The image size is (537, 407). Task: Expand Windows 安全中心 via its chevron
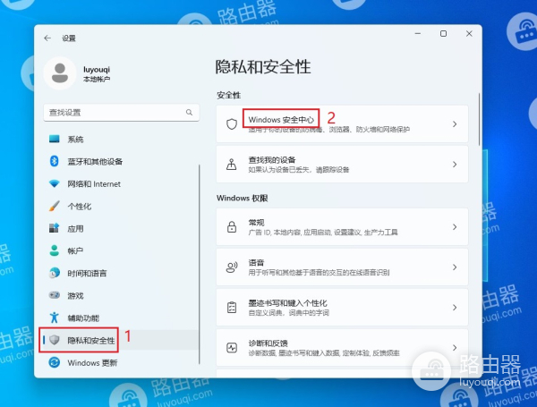[x=455, y=124]
